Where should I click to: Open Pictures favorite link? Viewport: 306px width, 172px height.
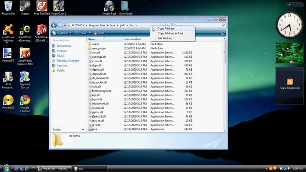click(x=62, y=51)
